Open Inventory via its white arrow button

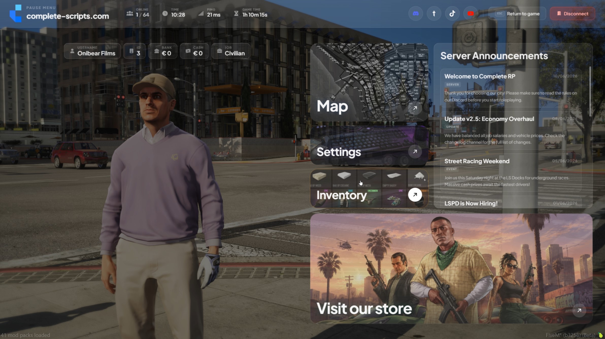tap(415, 195)
